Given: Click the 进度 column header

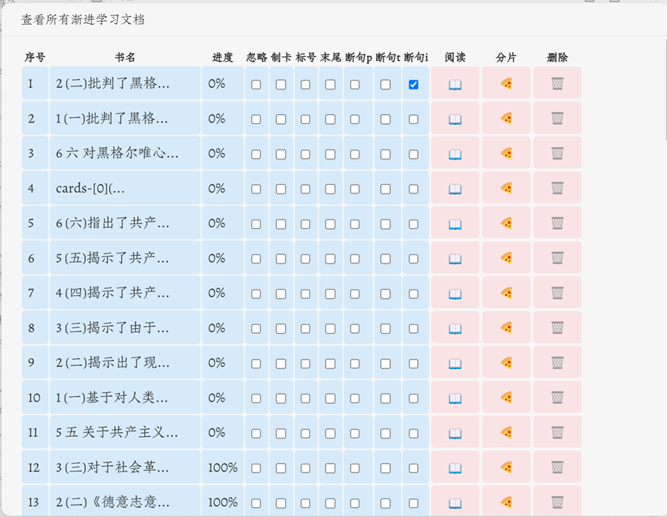Looking at the screenshot, I should 223,57.
